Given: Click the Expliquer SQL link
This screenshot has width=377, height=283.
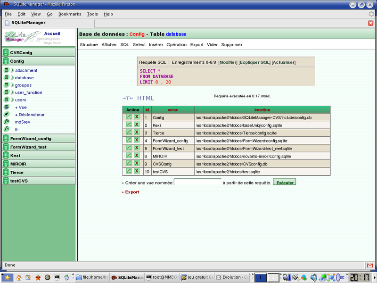Looking at the screenshot, I should click(x=254, y=62).
